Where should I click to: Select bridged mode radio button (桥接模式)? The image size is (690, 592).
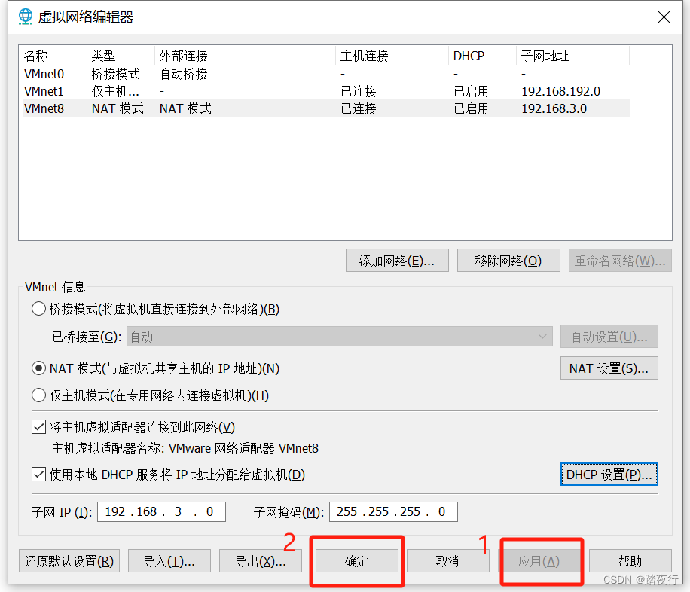(38, 309)
